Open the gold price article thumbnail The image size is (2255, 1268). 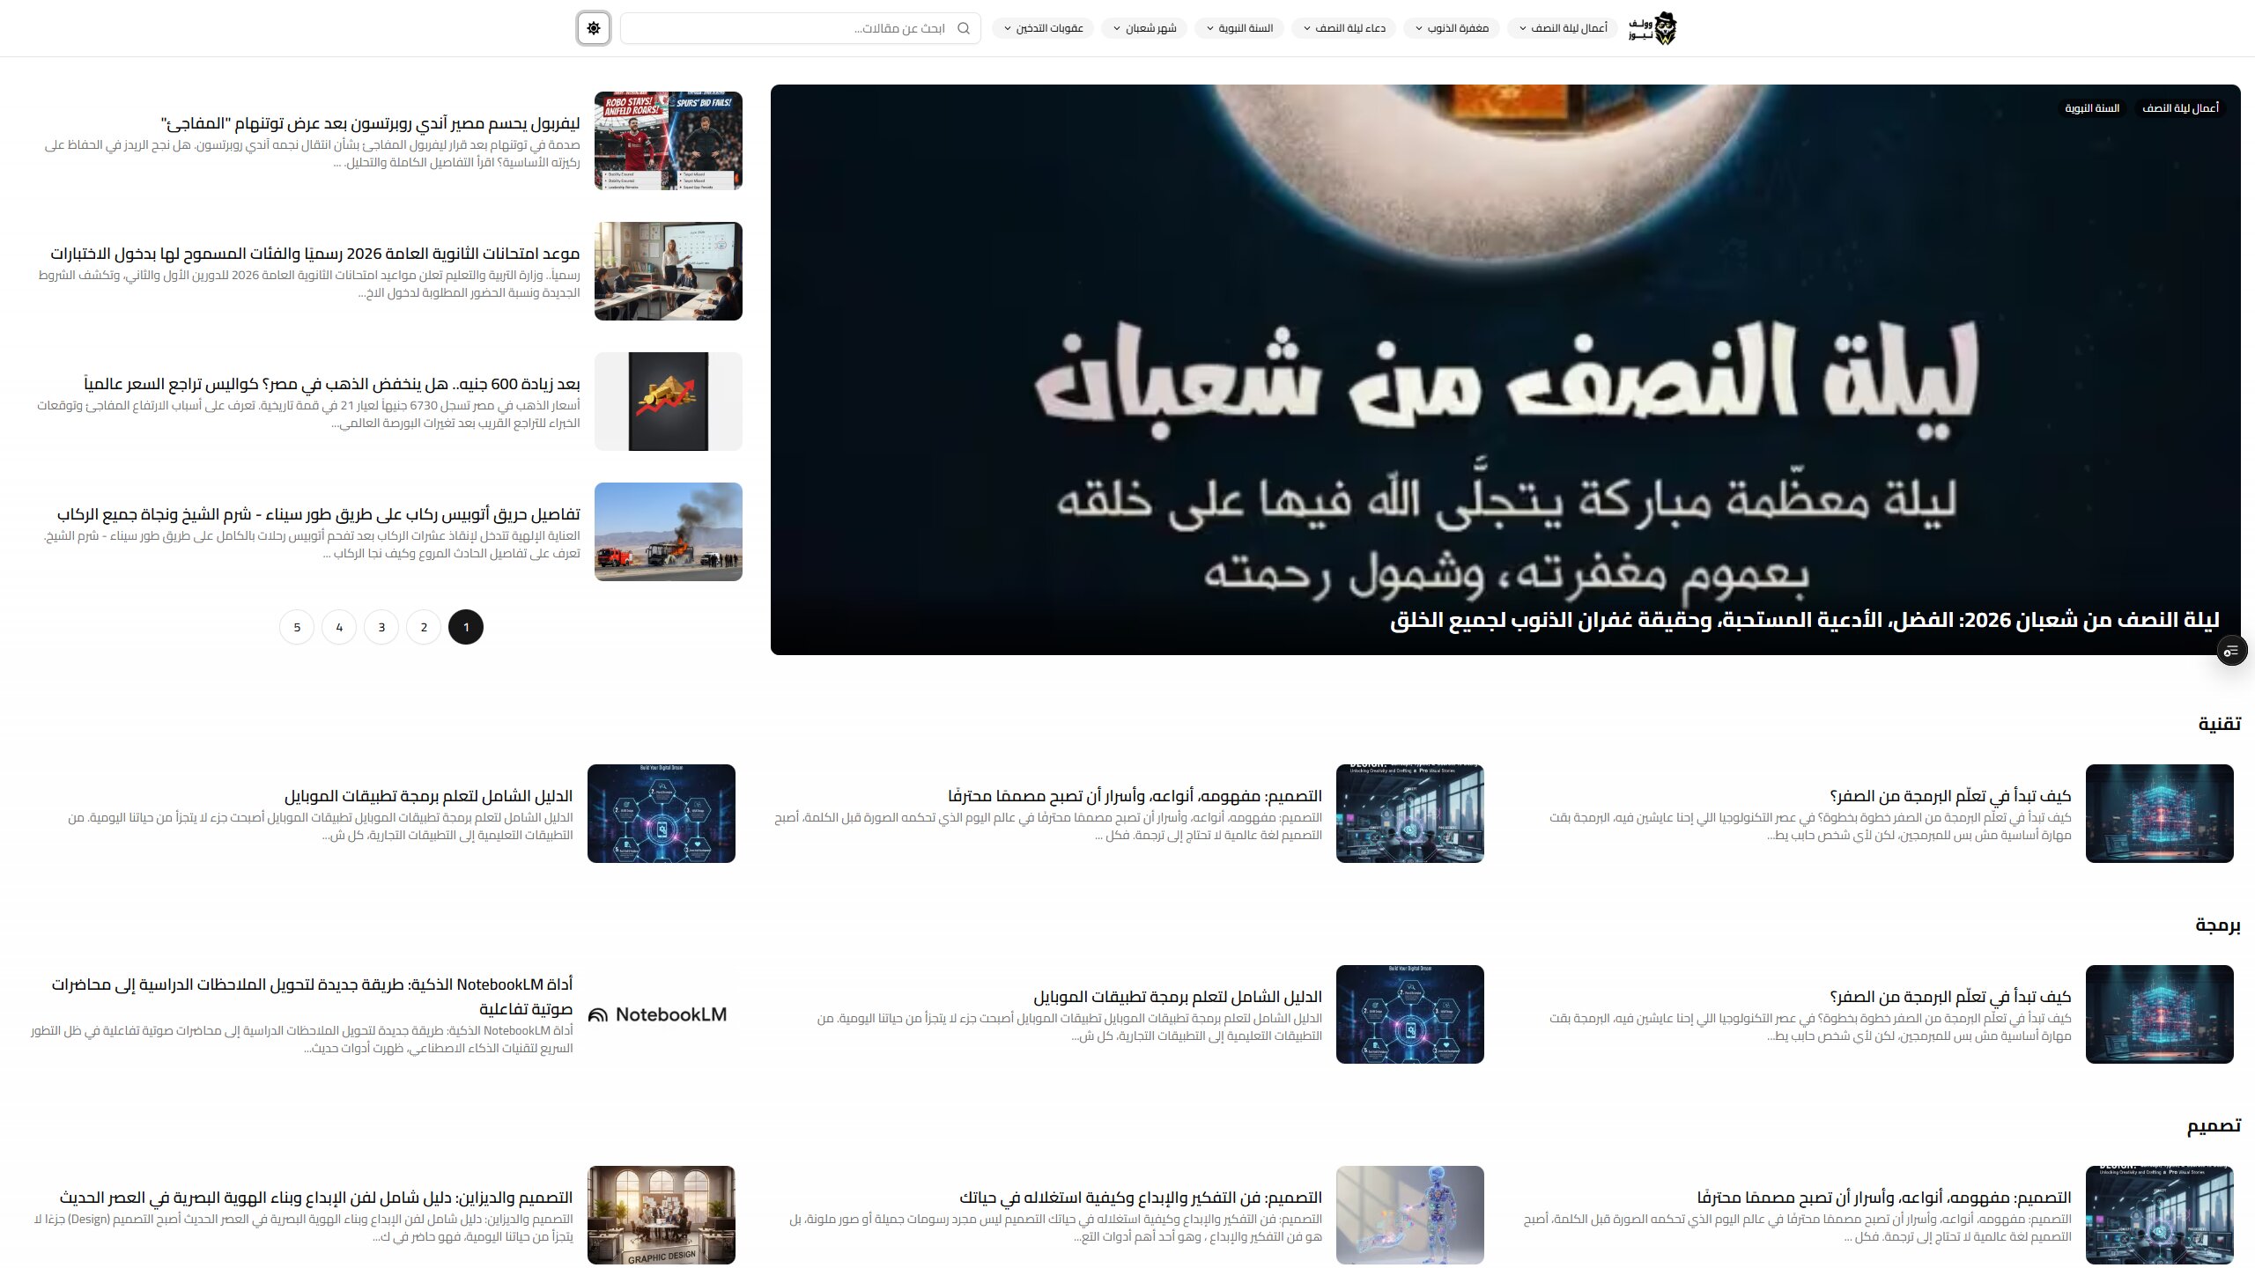pos(669,402)
